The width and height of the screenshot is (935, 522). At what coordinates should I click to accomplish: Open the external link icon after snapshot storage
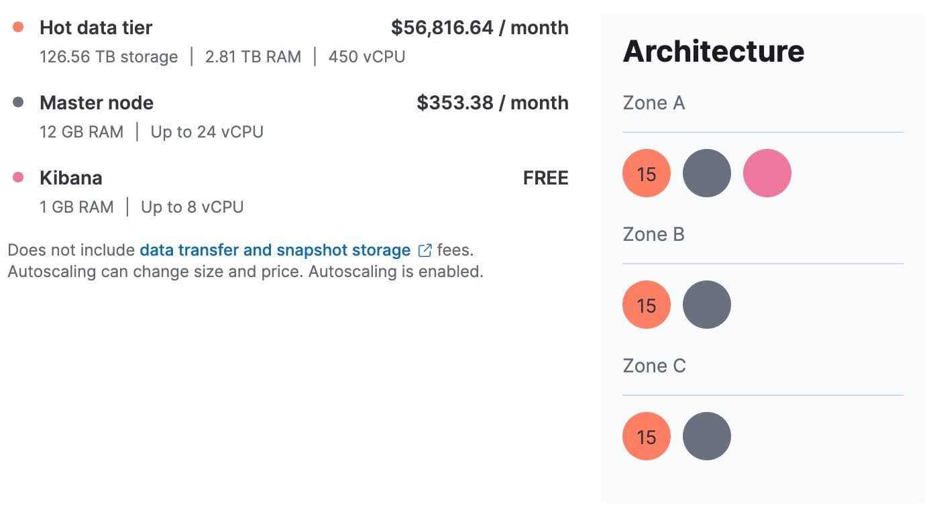[425, 250]
